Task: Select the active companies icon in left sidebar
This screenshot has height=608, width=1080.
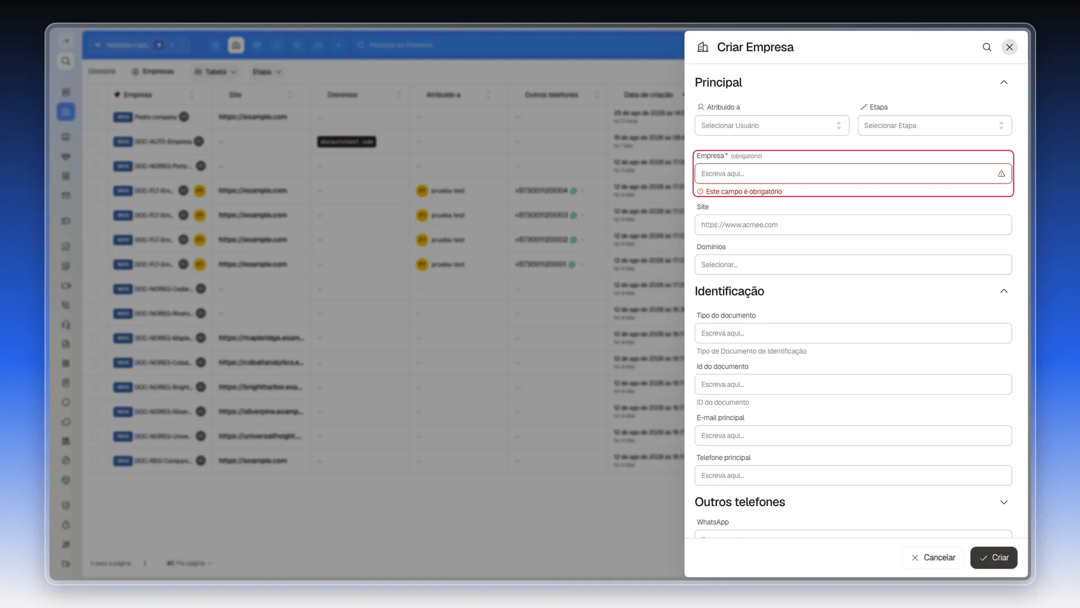Action: tap(66, 111)
